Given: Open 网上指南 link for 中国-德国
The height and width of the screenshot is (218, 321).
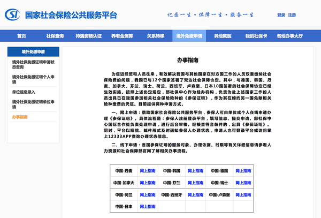Looking at the screenshot, I should pyautogui.click(x=243, y=171).
